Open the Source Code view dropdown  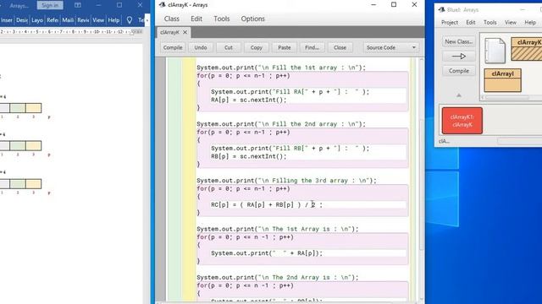click(391, 47)
